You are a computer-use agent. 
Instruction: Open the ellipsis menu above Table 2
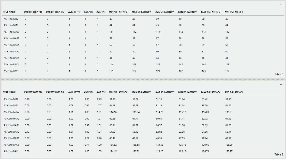(x=281, y=85)
